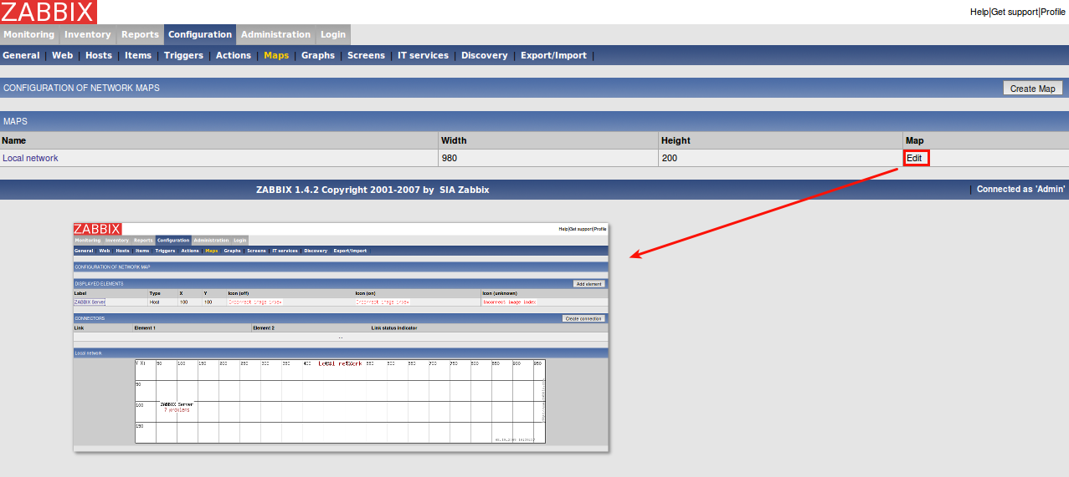Screen dimensions: 1069x477
Task: Click the embedded map configuration thumbnail
Action: 341,337
